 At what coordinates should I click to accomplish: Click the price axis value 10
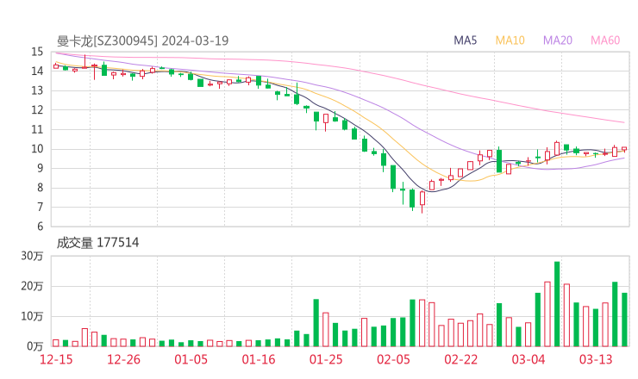click(37, 149)
